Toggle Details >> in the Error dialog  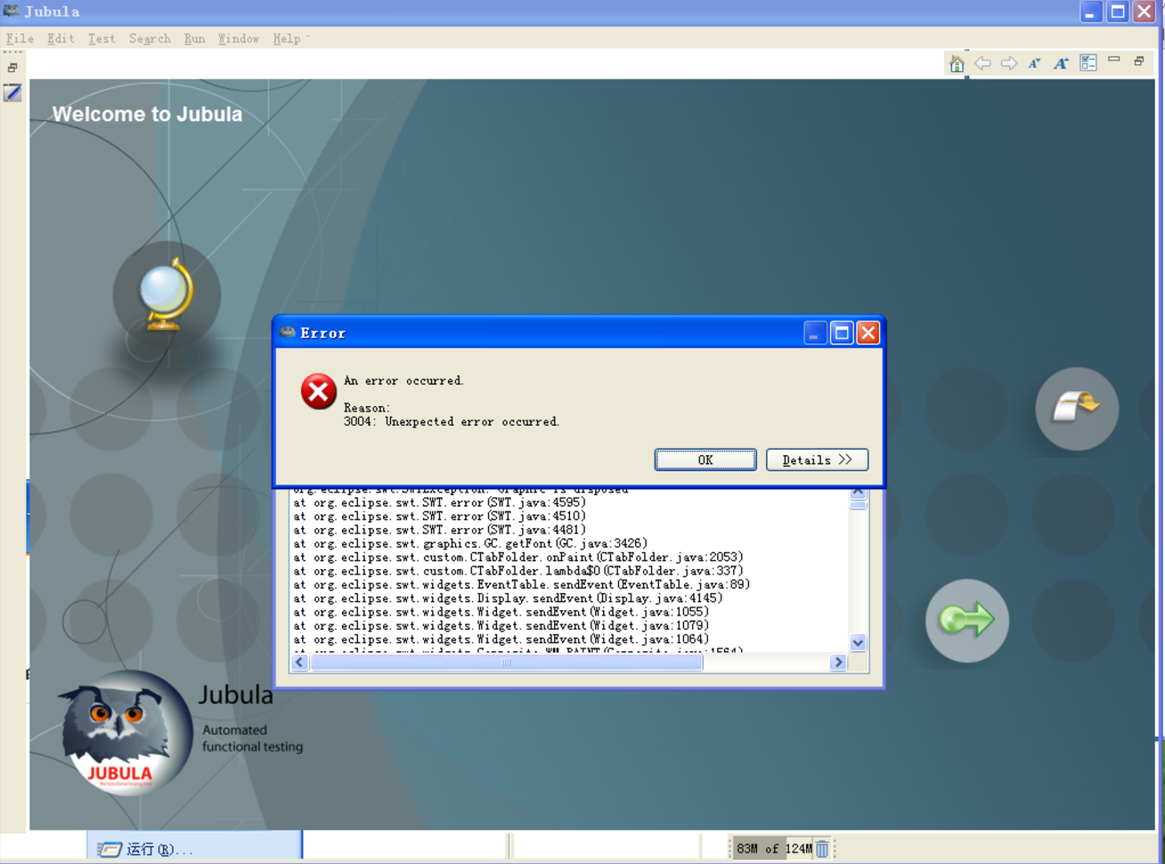point(817,460)
